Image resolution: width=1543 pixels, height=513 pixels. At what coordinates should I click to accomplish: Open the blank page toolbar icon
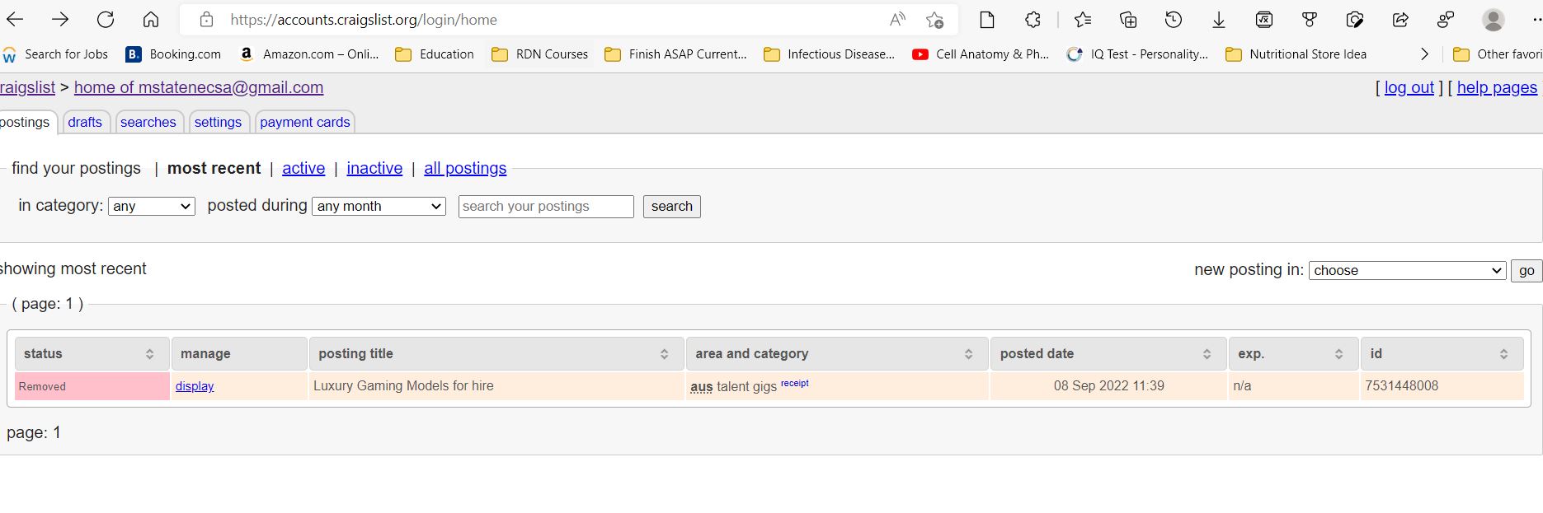(x=987, y=20)
